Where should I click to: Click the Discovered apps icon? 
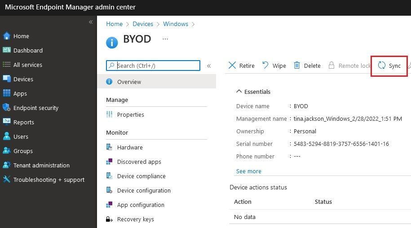point(109,162)
